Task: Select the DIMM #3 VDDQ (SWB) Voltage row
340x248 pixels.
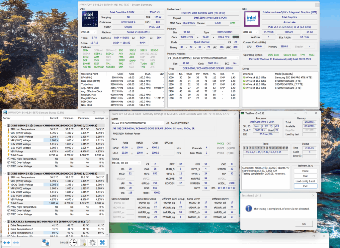Action: [x=53, y=185]
